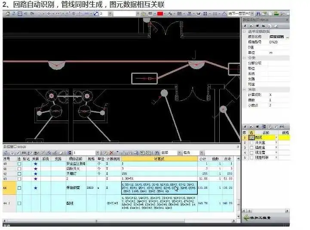Click the green check icon in data toolbar
310x230 pixels.
pyautogui.click(x=105, y=153)
